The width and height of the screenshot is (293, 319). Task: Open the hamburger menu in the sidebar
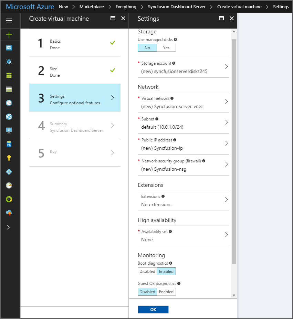pos(9,21)
